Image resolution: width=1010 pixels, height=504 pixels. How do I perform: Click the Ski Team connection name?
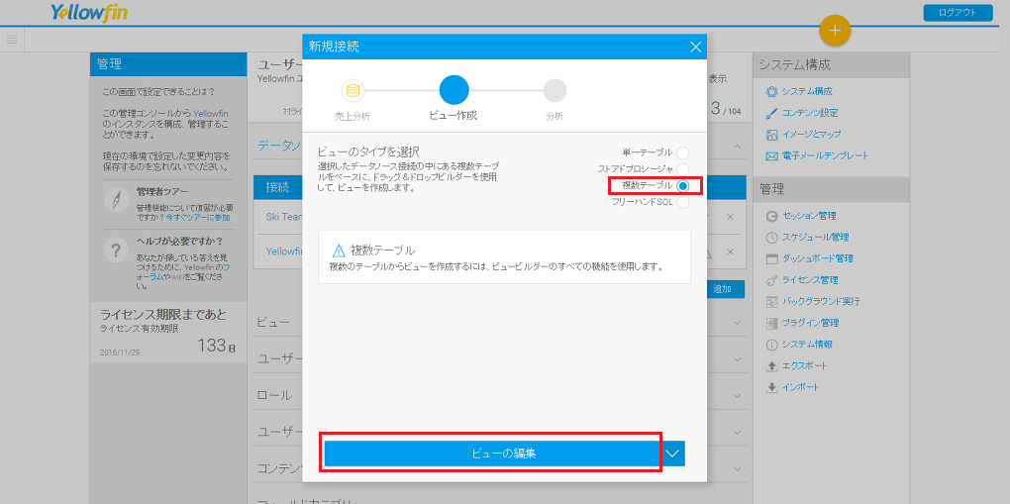(x=284, y=217)
